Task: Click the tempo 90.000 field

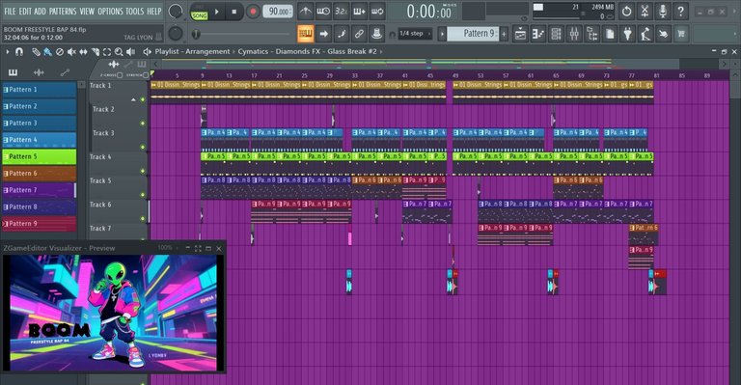Action: (x=278, y=12)
